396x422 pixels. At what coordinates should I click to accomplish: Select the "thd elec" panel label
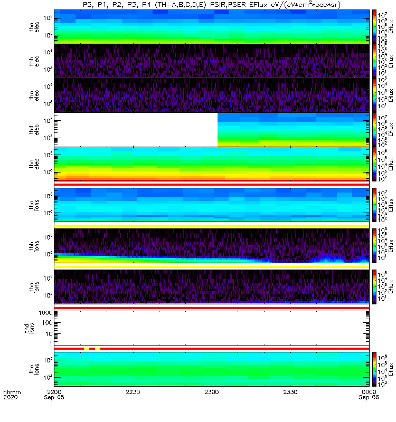(34, 129)
